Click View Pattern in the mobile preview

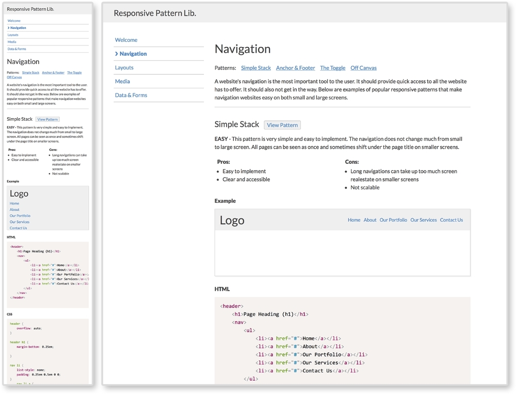pyautogui.click(x=47, y=119)
